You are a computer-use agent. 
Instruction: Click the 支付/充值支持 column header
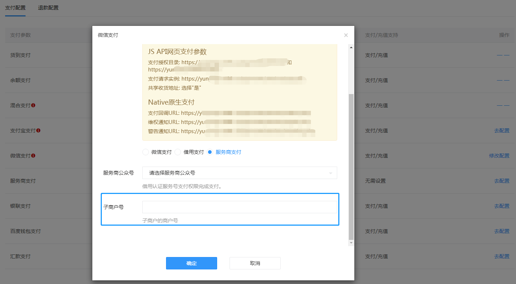pyautogui.click(x=382, y=35)
